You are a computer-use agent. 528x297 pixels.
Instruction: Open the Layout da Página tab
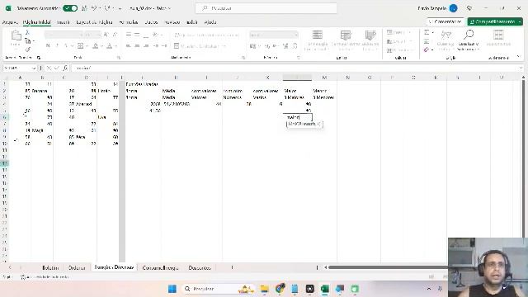coord(94,22)
